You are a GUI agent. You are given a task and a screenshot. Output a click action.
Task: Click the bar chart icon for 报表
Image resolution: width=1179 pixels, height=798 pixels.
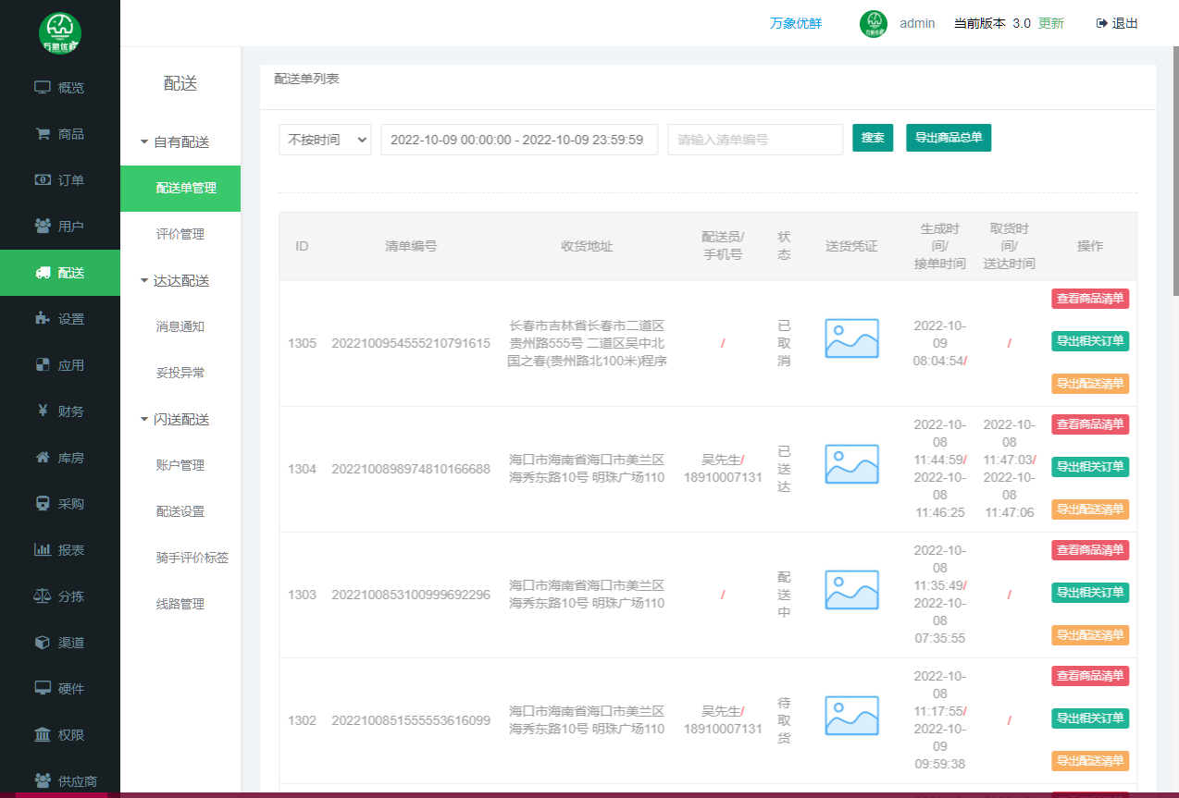click(x=43, y=550)
